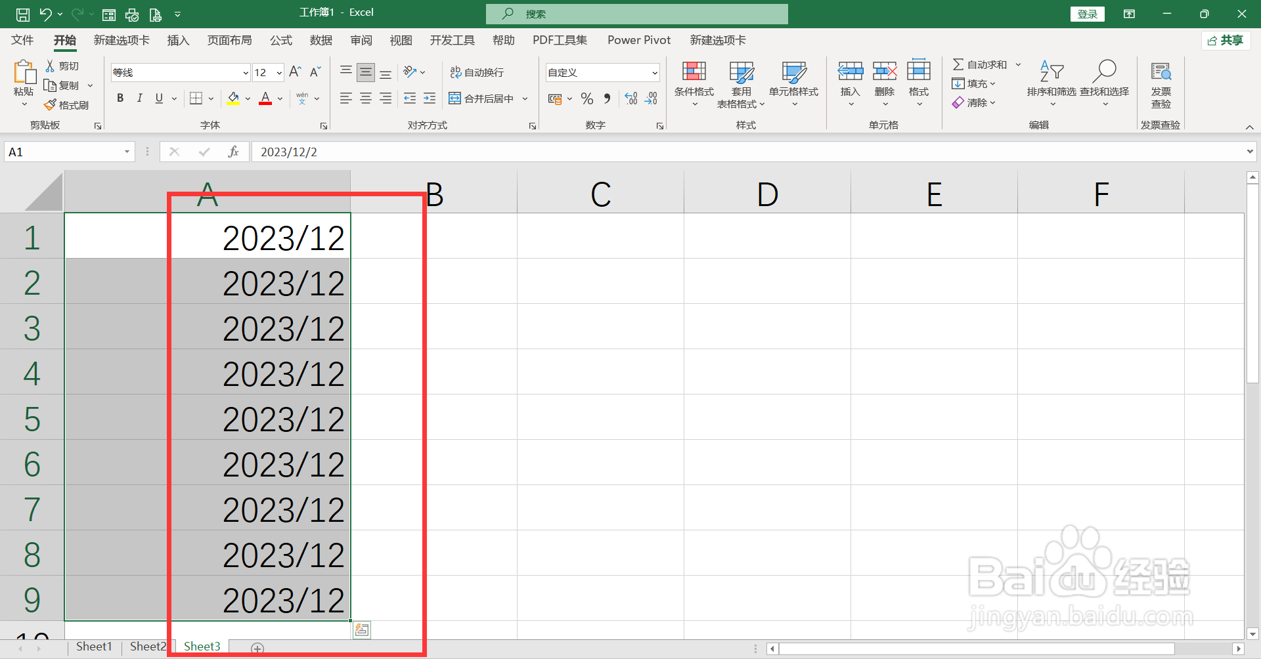Click Increase Font Size icon
Screen dimensions: 1261x659
pyautogui.click(x=296, y=72)
